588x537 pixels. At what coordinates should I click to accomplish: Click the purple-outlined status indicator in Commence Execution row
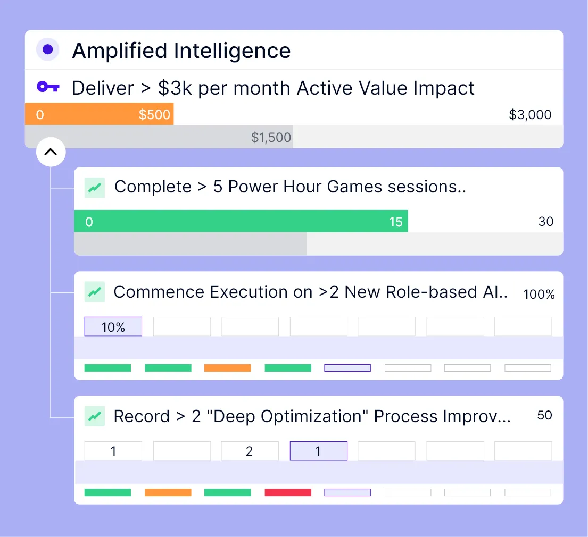pyautogui.click(x=347, y=368)
